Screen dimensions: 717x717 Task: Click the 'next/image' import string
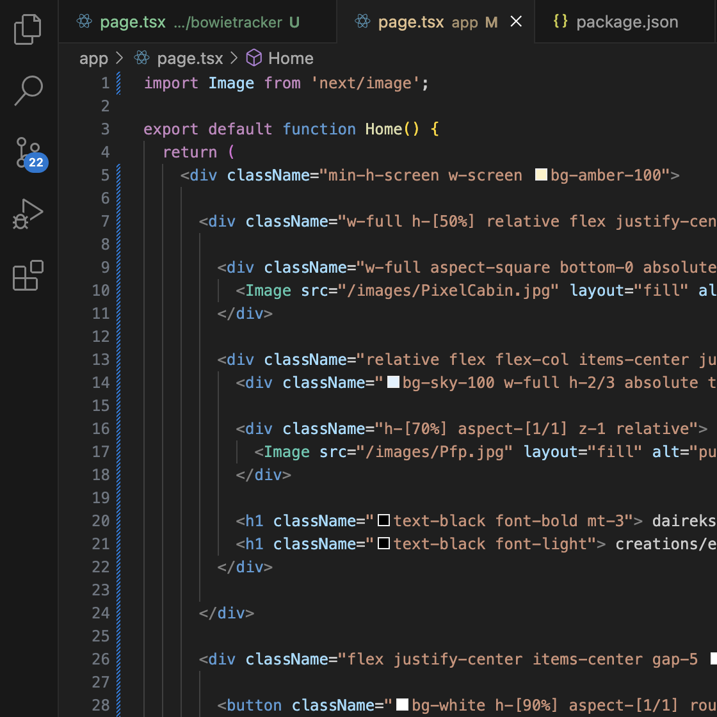pos(365,83)
